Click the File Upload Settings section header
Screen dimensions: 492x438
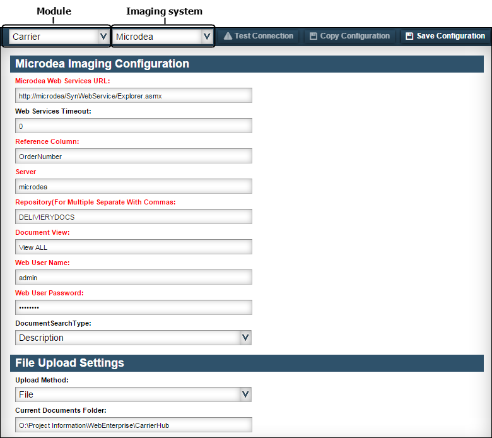tap(247, 364)
